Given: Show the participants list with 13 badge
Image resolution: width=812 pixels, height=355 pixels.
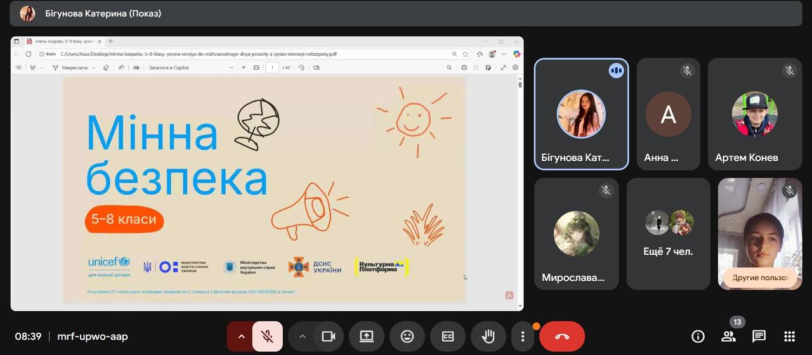Looking at the screenshot, I should tap(728, 337).
